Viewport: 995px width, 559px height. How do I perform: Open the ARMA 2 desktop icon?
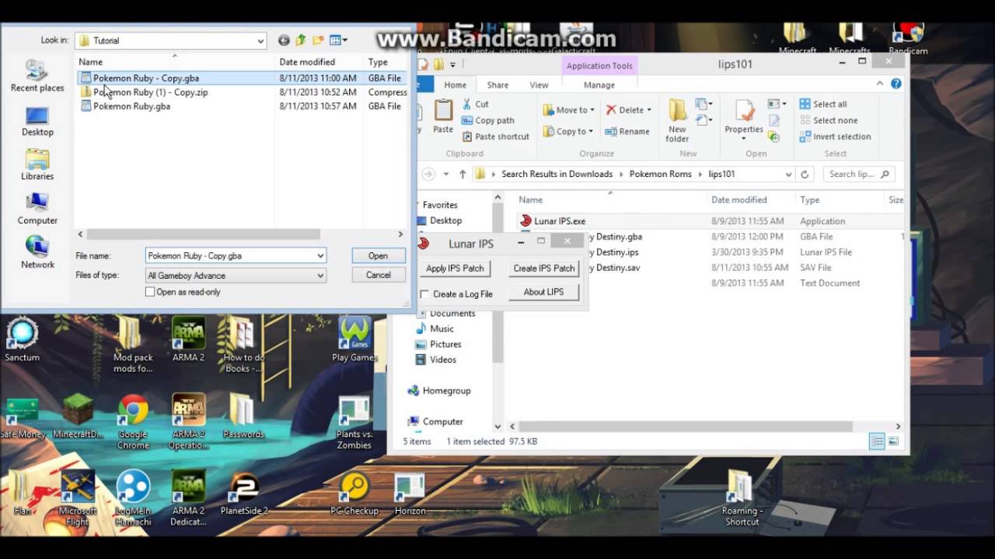pyautogui.click(x=188, y=339)
